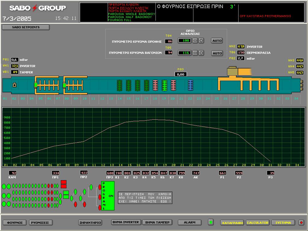Click the green damper valve near kiln position 08

64,85
